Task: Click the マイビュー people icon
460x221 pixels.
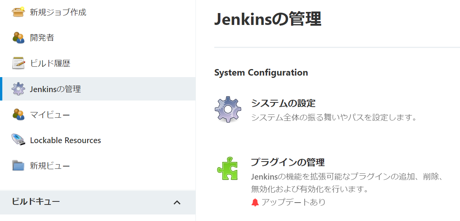Action: (18, 114)
